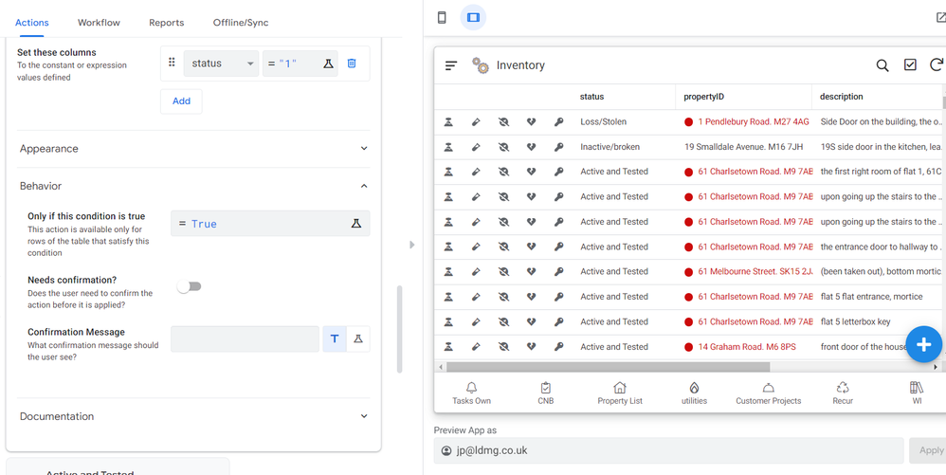This screenshot has height=475, width=946.
Task: Click the crossed-eye icon in 61 Melbourne Street row
Action: 503,271
